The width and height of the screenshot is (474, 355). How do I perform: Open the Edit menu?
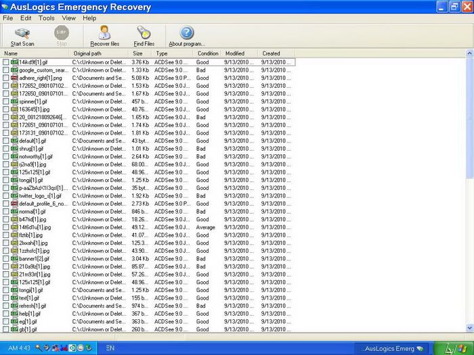26,18
